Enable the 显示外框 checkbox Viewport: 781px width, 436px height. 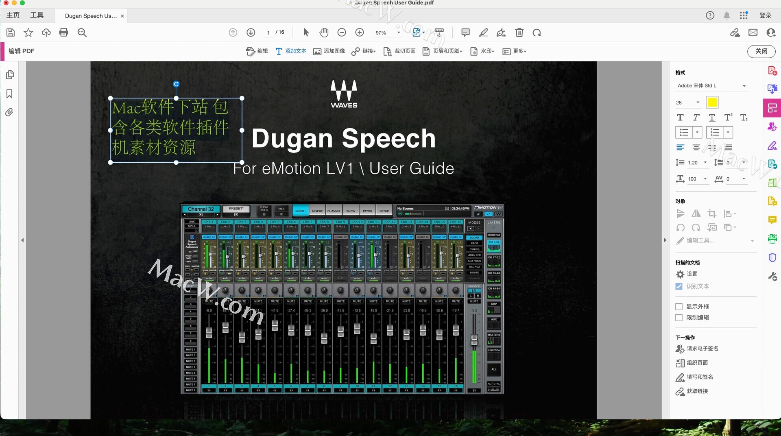[679, 307]
